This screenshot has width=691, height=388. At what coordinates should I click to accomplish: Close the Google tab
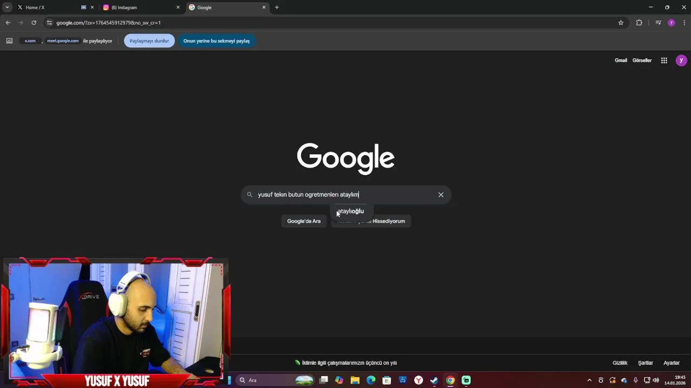click(264, 8)
